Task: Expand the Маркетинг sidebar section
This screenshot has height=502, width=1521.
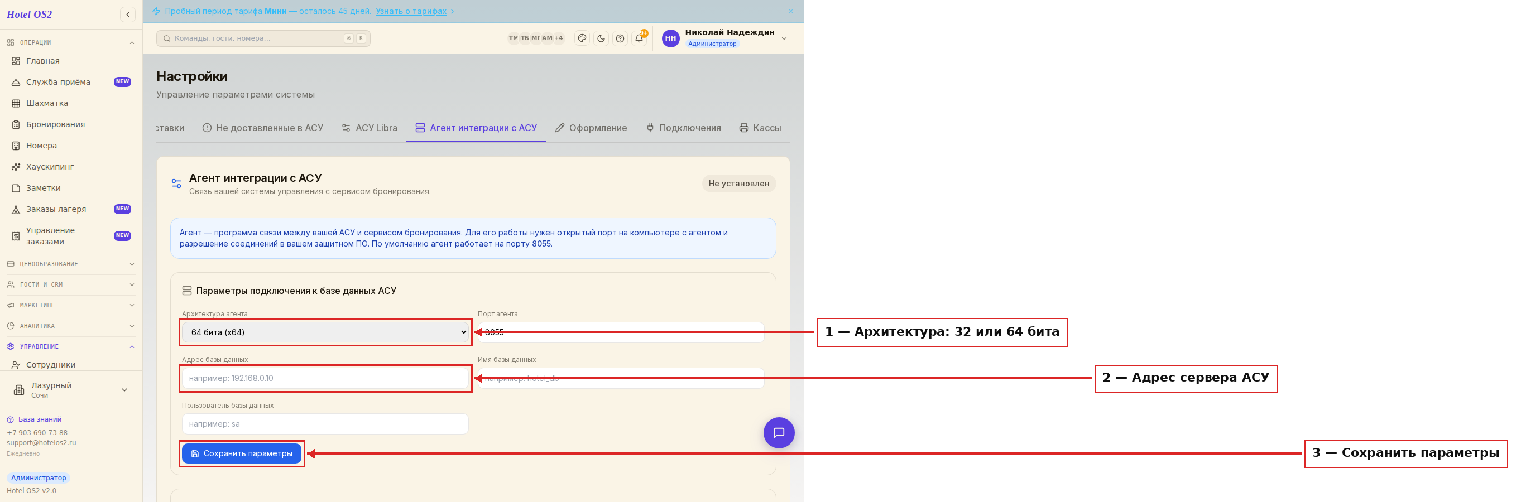Action: coord(71,305)
